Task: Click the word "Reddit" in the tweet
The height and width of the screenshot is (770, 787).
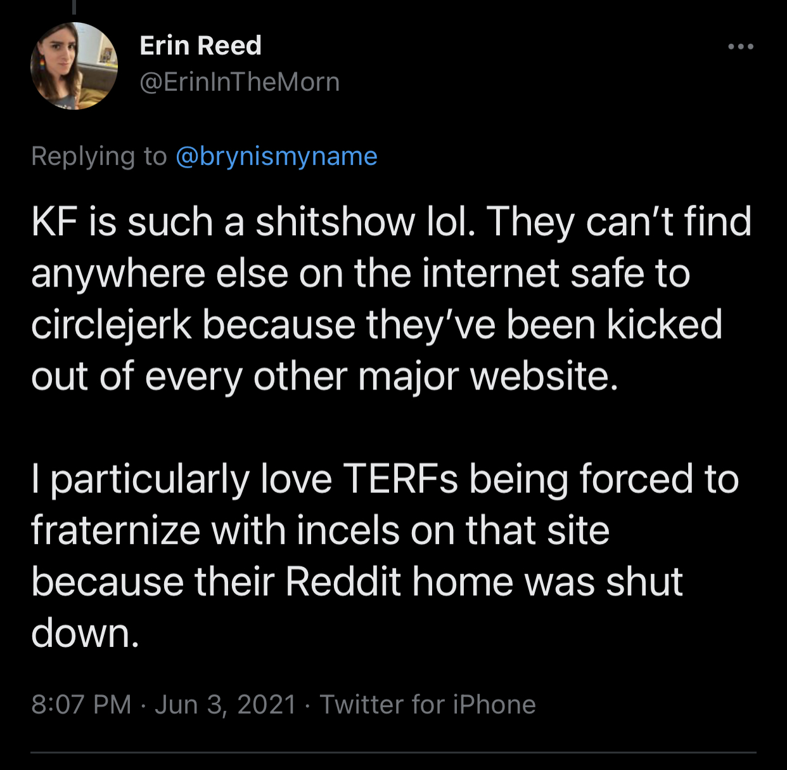Action: click(x=343, y=582)
